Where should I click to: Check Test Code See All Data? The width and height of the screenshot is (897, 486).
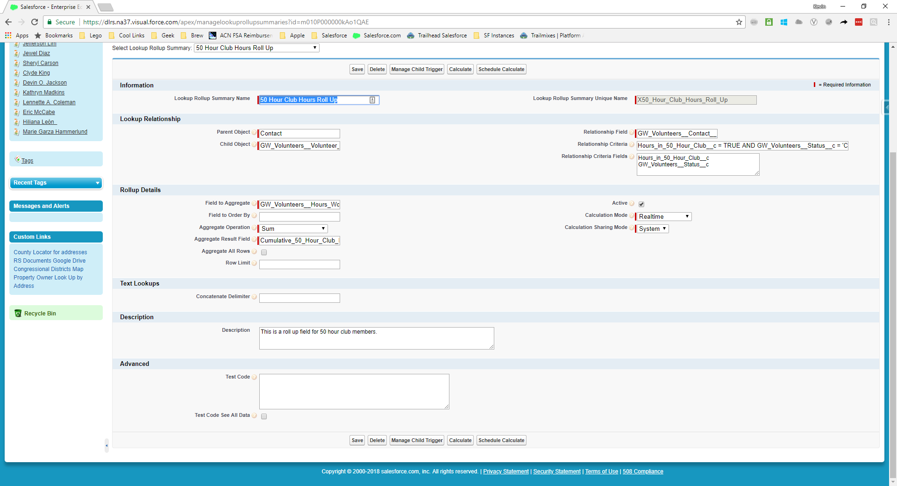pyautogui.click(x=264, y=416)
